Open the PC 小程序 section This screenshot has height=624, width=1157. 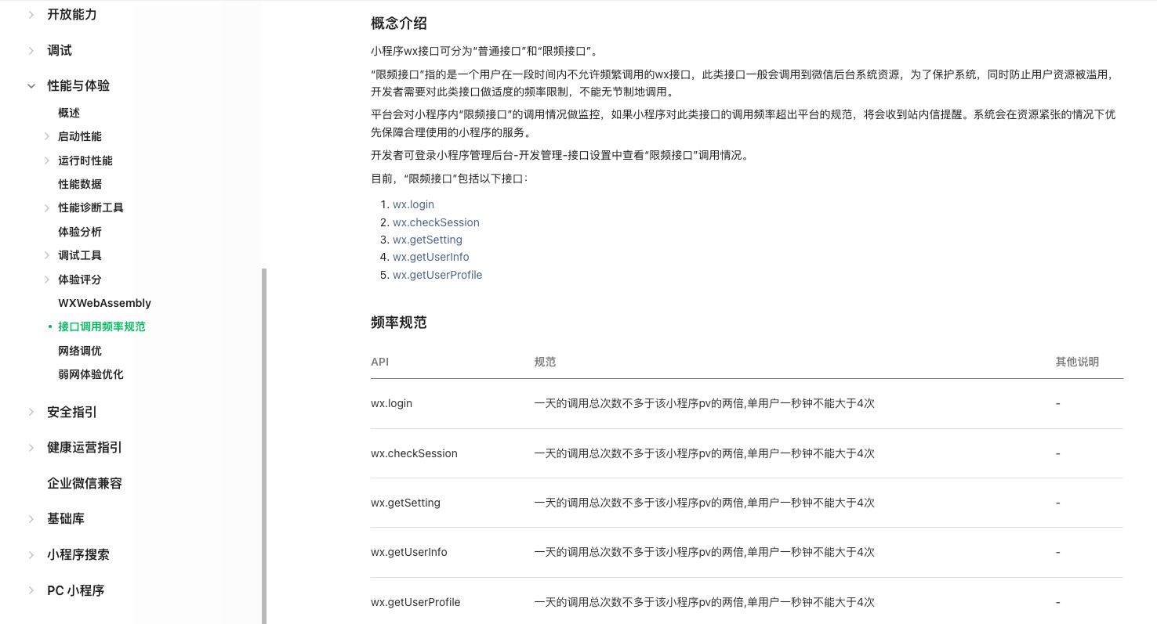76,590
